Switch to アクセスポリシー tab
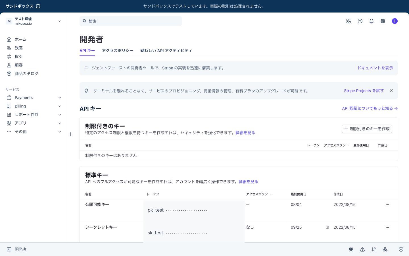This screenshot has height=256, width=409. 118,51
